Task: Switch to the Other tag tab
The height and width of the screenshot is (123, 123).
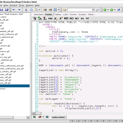Action: (x=91, y=14)
